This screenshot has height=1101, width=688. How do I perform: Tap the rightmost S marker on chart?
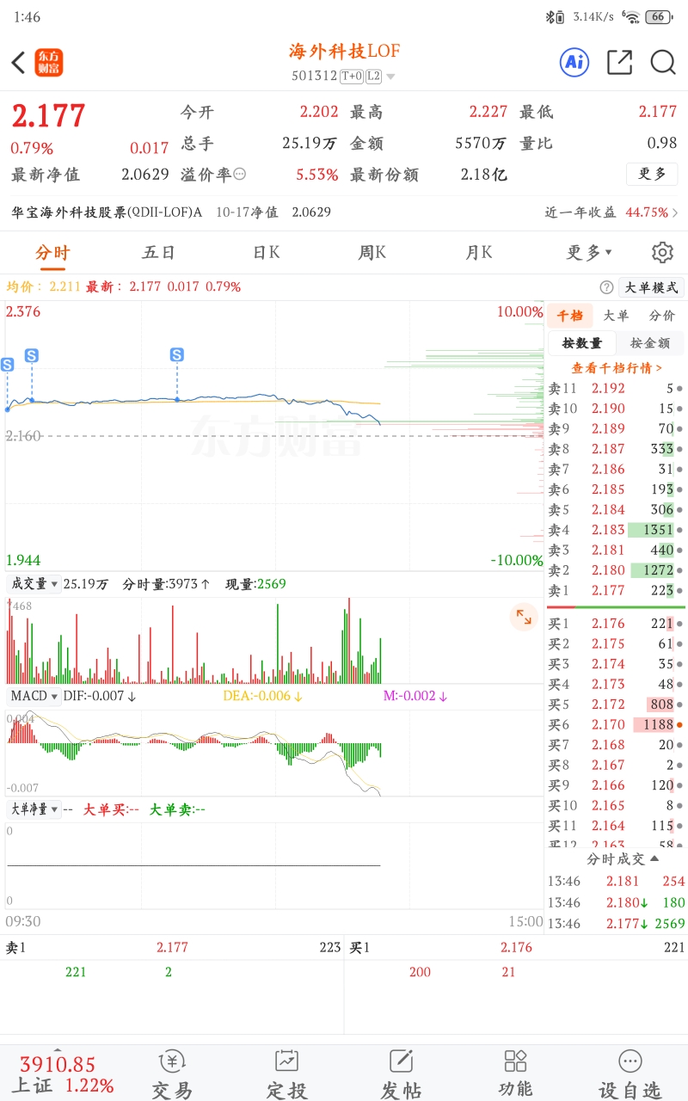tap(177, 354)
